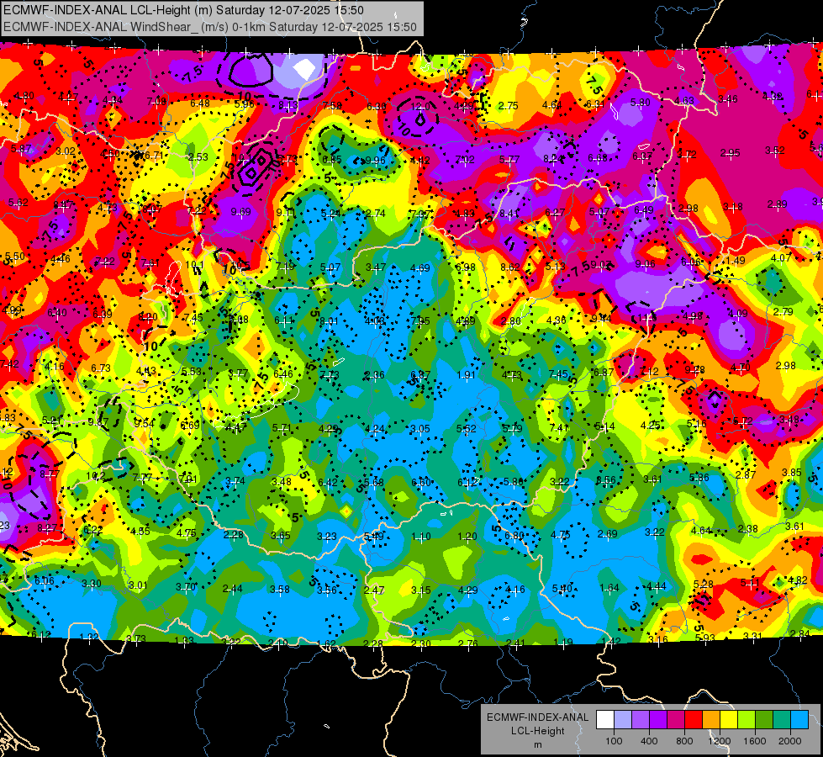Click the 1.91 wind shear value
Viewport: 823px width, 757px height.
466,374
